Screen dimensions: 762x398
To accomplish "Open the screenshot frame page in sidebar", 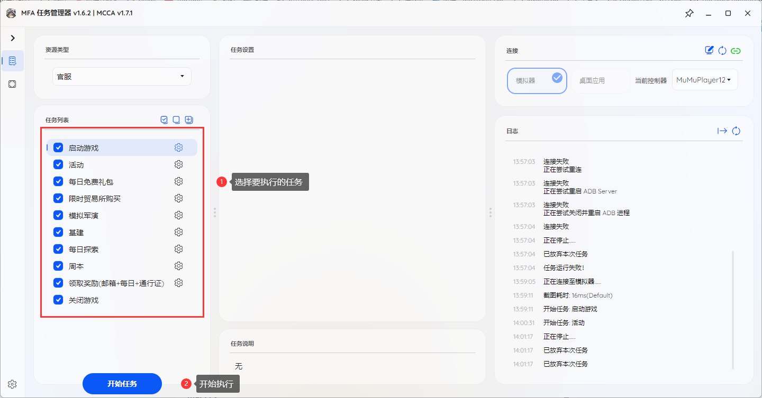I will 13,84.
